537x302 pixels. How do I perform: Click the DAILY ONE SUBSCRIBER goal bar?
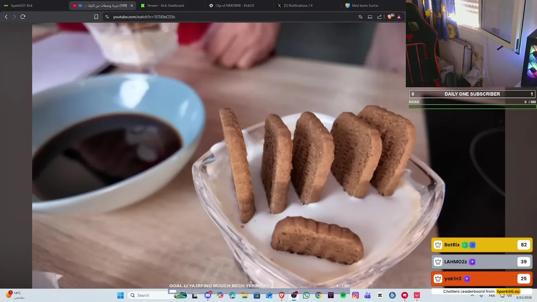coord(472,94)
